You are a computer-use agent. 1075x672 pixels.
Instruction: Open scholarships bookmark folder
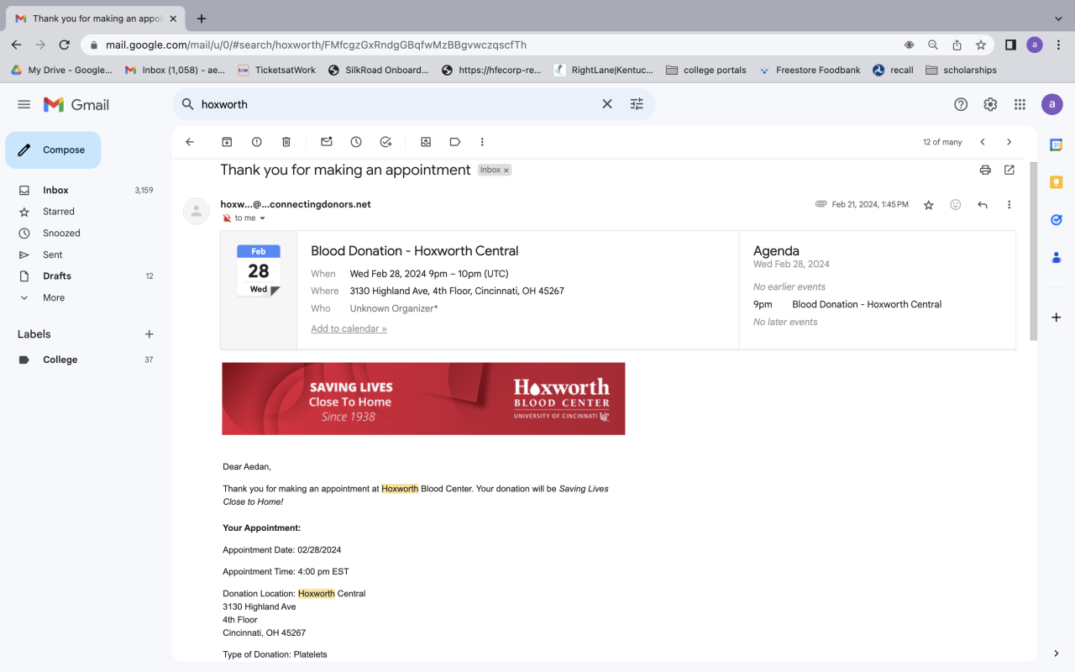(x=961, y=71)
